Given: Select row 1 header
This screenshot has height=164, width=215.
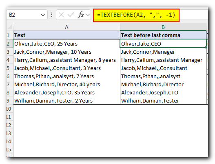Looking at the screenshot, I should 10,35.
